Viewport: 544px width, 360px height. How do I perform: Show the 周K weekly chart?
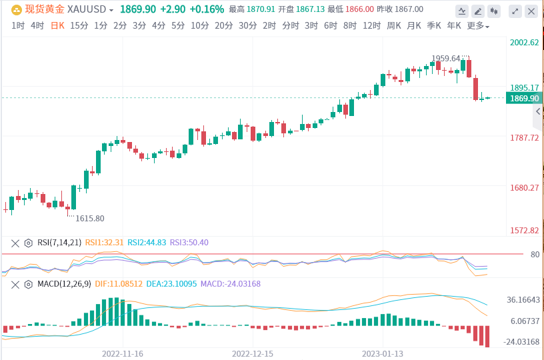coord(394,25)
